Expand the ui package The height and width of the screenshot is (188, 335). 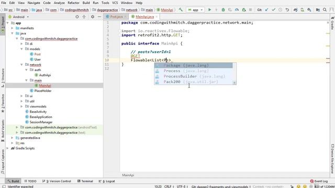[21, 96]
